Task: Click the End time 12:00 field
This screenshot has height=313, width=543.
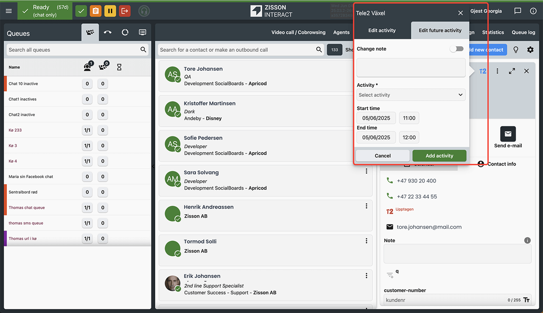Action: tap(409, 137)
